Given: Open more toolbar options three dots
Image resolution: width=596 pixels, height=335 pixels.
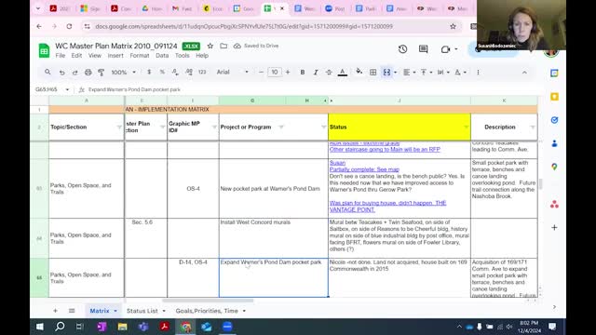Looking at the screenshot, I should point(478,73).
